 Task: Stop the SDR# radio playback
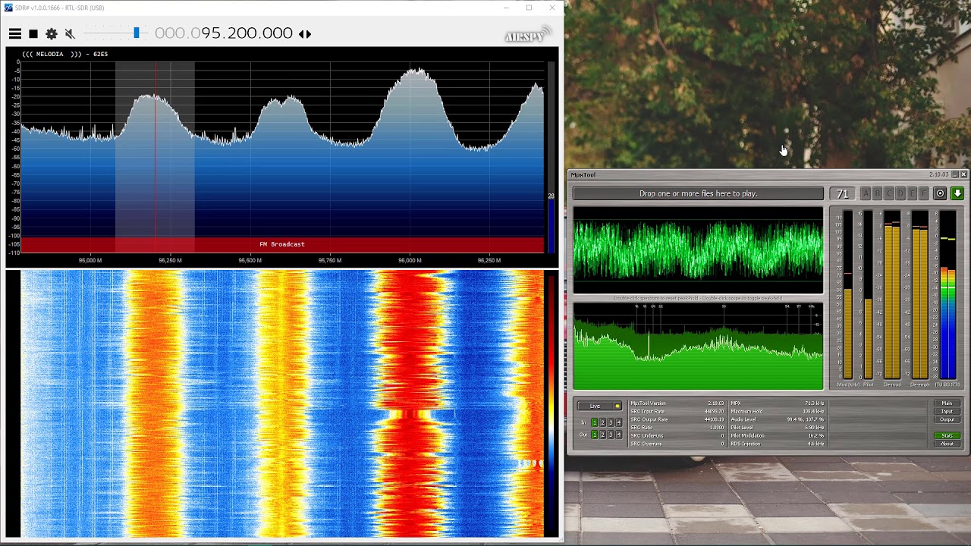(33, 33)
